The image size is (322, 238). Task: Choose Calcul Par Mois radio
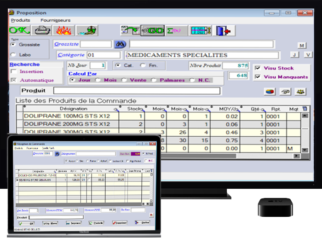[98, 80]
